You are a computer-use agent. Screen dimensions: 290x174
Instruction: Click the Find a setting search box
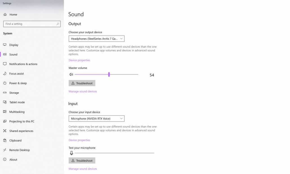[x=30, y=24]
